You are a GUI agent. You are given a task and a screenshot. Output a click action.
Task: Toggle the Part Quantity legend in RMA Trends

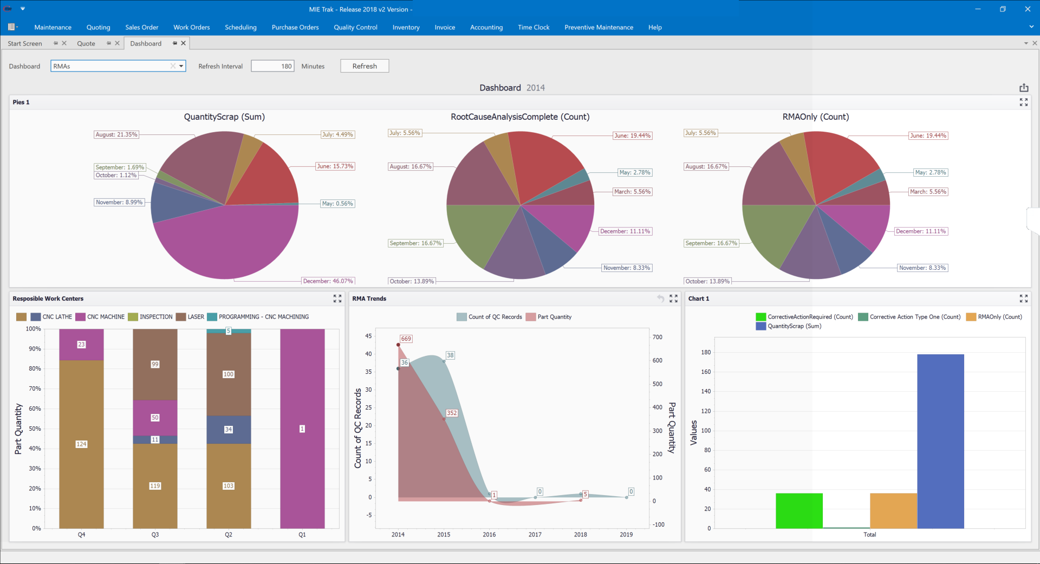click(549, 316)
